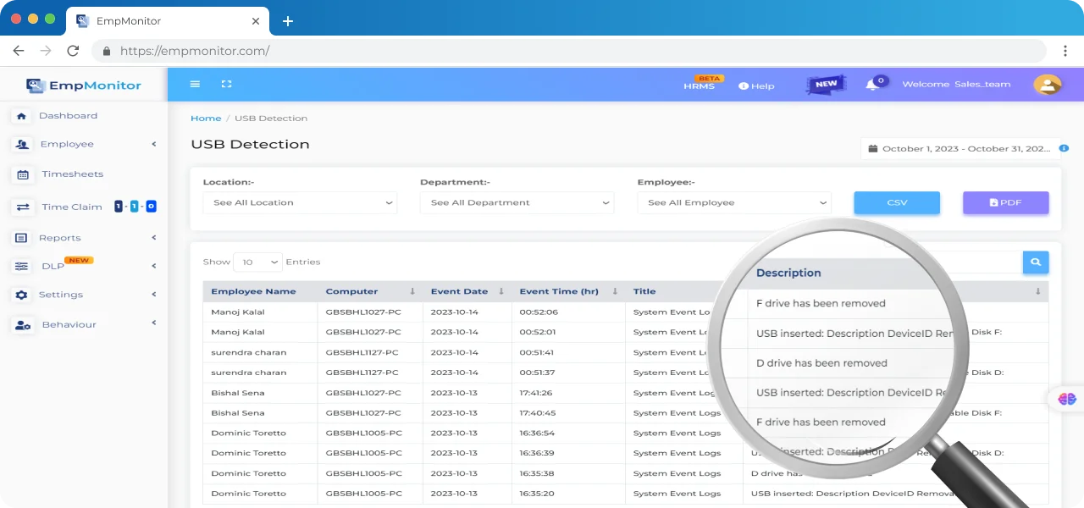Go back with browser back arrow
Viewport: 1084px width, 508px height.
[x=19, y=51]
